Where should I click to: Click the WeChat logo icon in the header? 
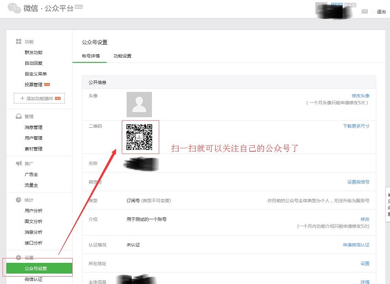click(14, 8)
